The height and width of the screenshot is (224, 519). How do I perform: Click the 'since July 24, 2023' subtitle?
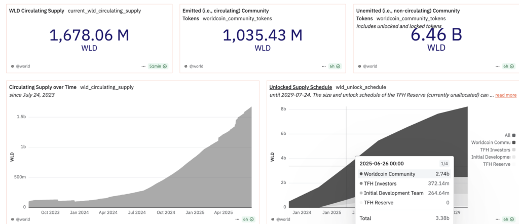32,95
